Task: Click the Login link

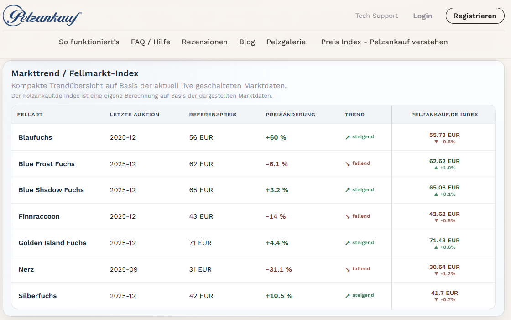Action: pos(422,16)
